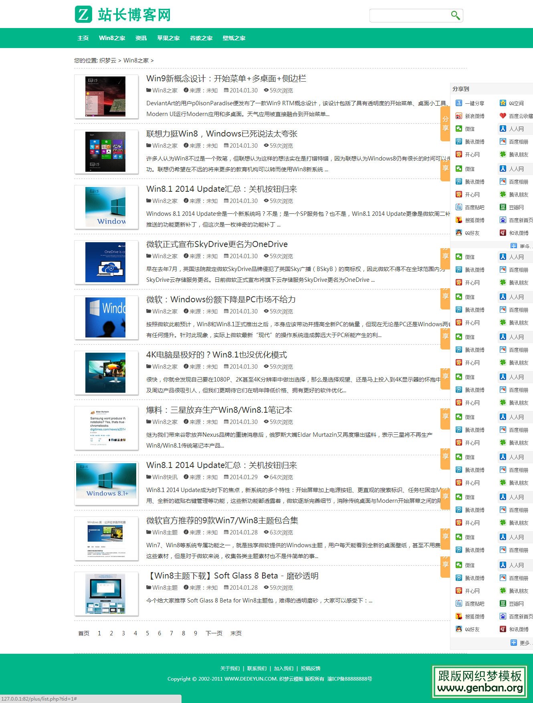The height and width of the screenshot is (703, 533).
Task: Jump to 末页 in the pagination
Action: (236, 633)
